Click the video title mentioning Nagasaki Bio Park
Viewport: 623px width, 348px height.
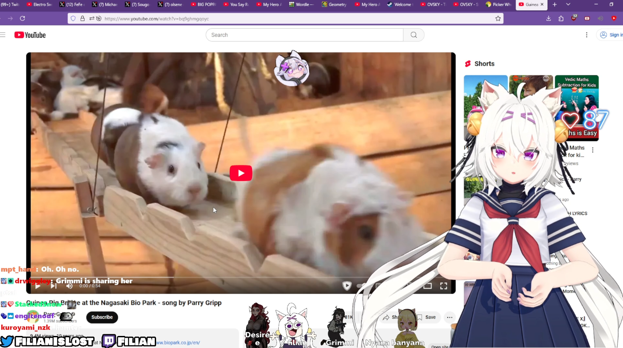point(124,302)
